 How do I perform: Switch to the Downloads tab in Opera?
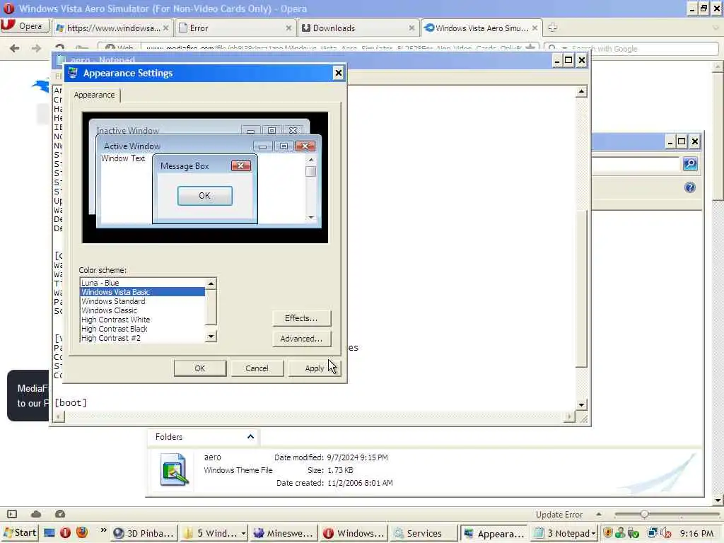(358, 28)
